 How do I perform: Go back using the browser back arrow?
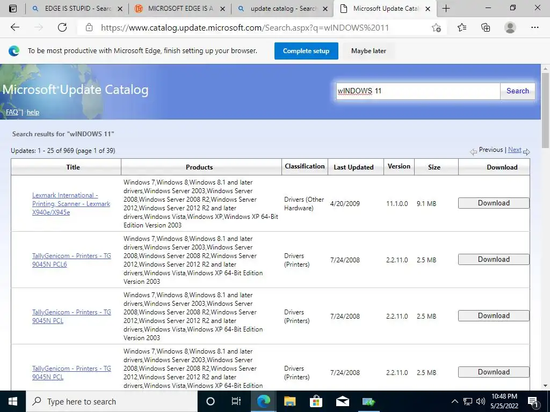click(x=15, y=27)
